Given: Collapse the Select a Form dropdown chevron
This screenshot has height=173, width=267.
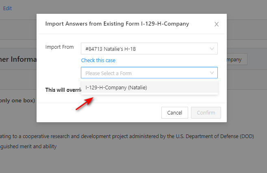Looking at the screenshot, I should point(212,73).
